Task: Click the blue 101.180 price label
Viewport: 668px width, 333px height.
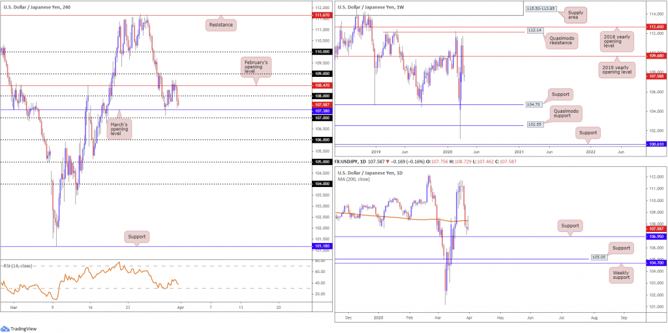Action: pyautogui.click(x=321, y=246)
